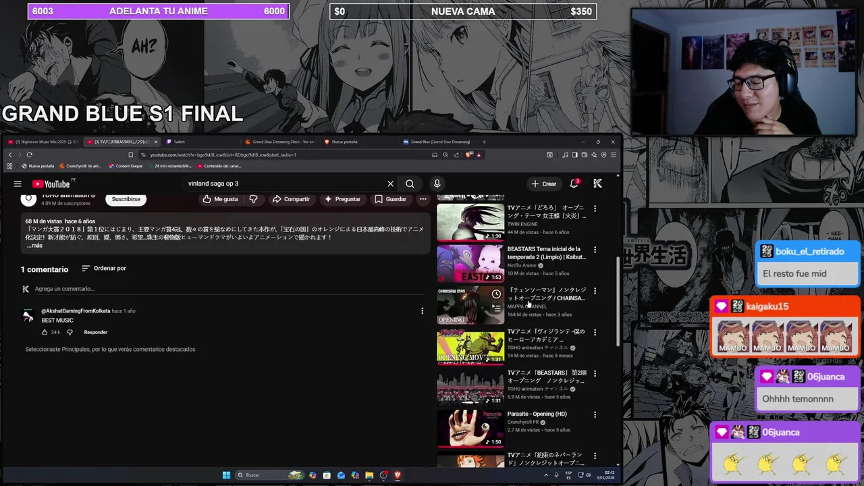Switch to Grand Blue Dreaming Crunchyroll tab
The image size is (864, 486).
pos(280,142)
